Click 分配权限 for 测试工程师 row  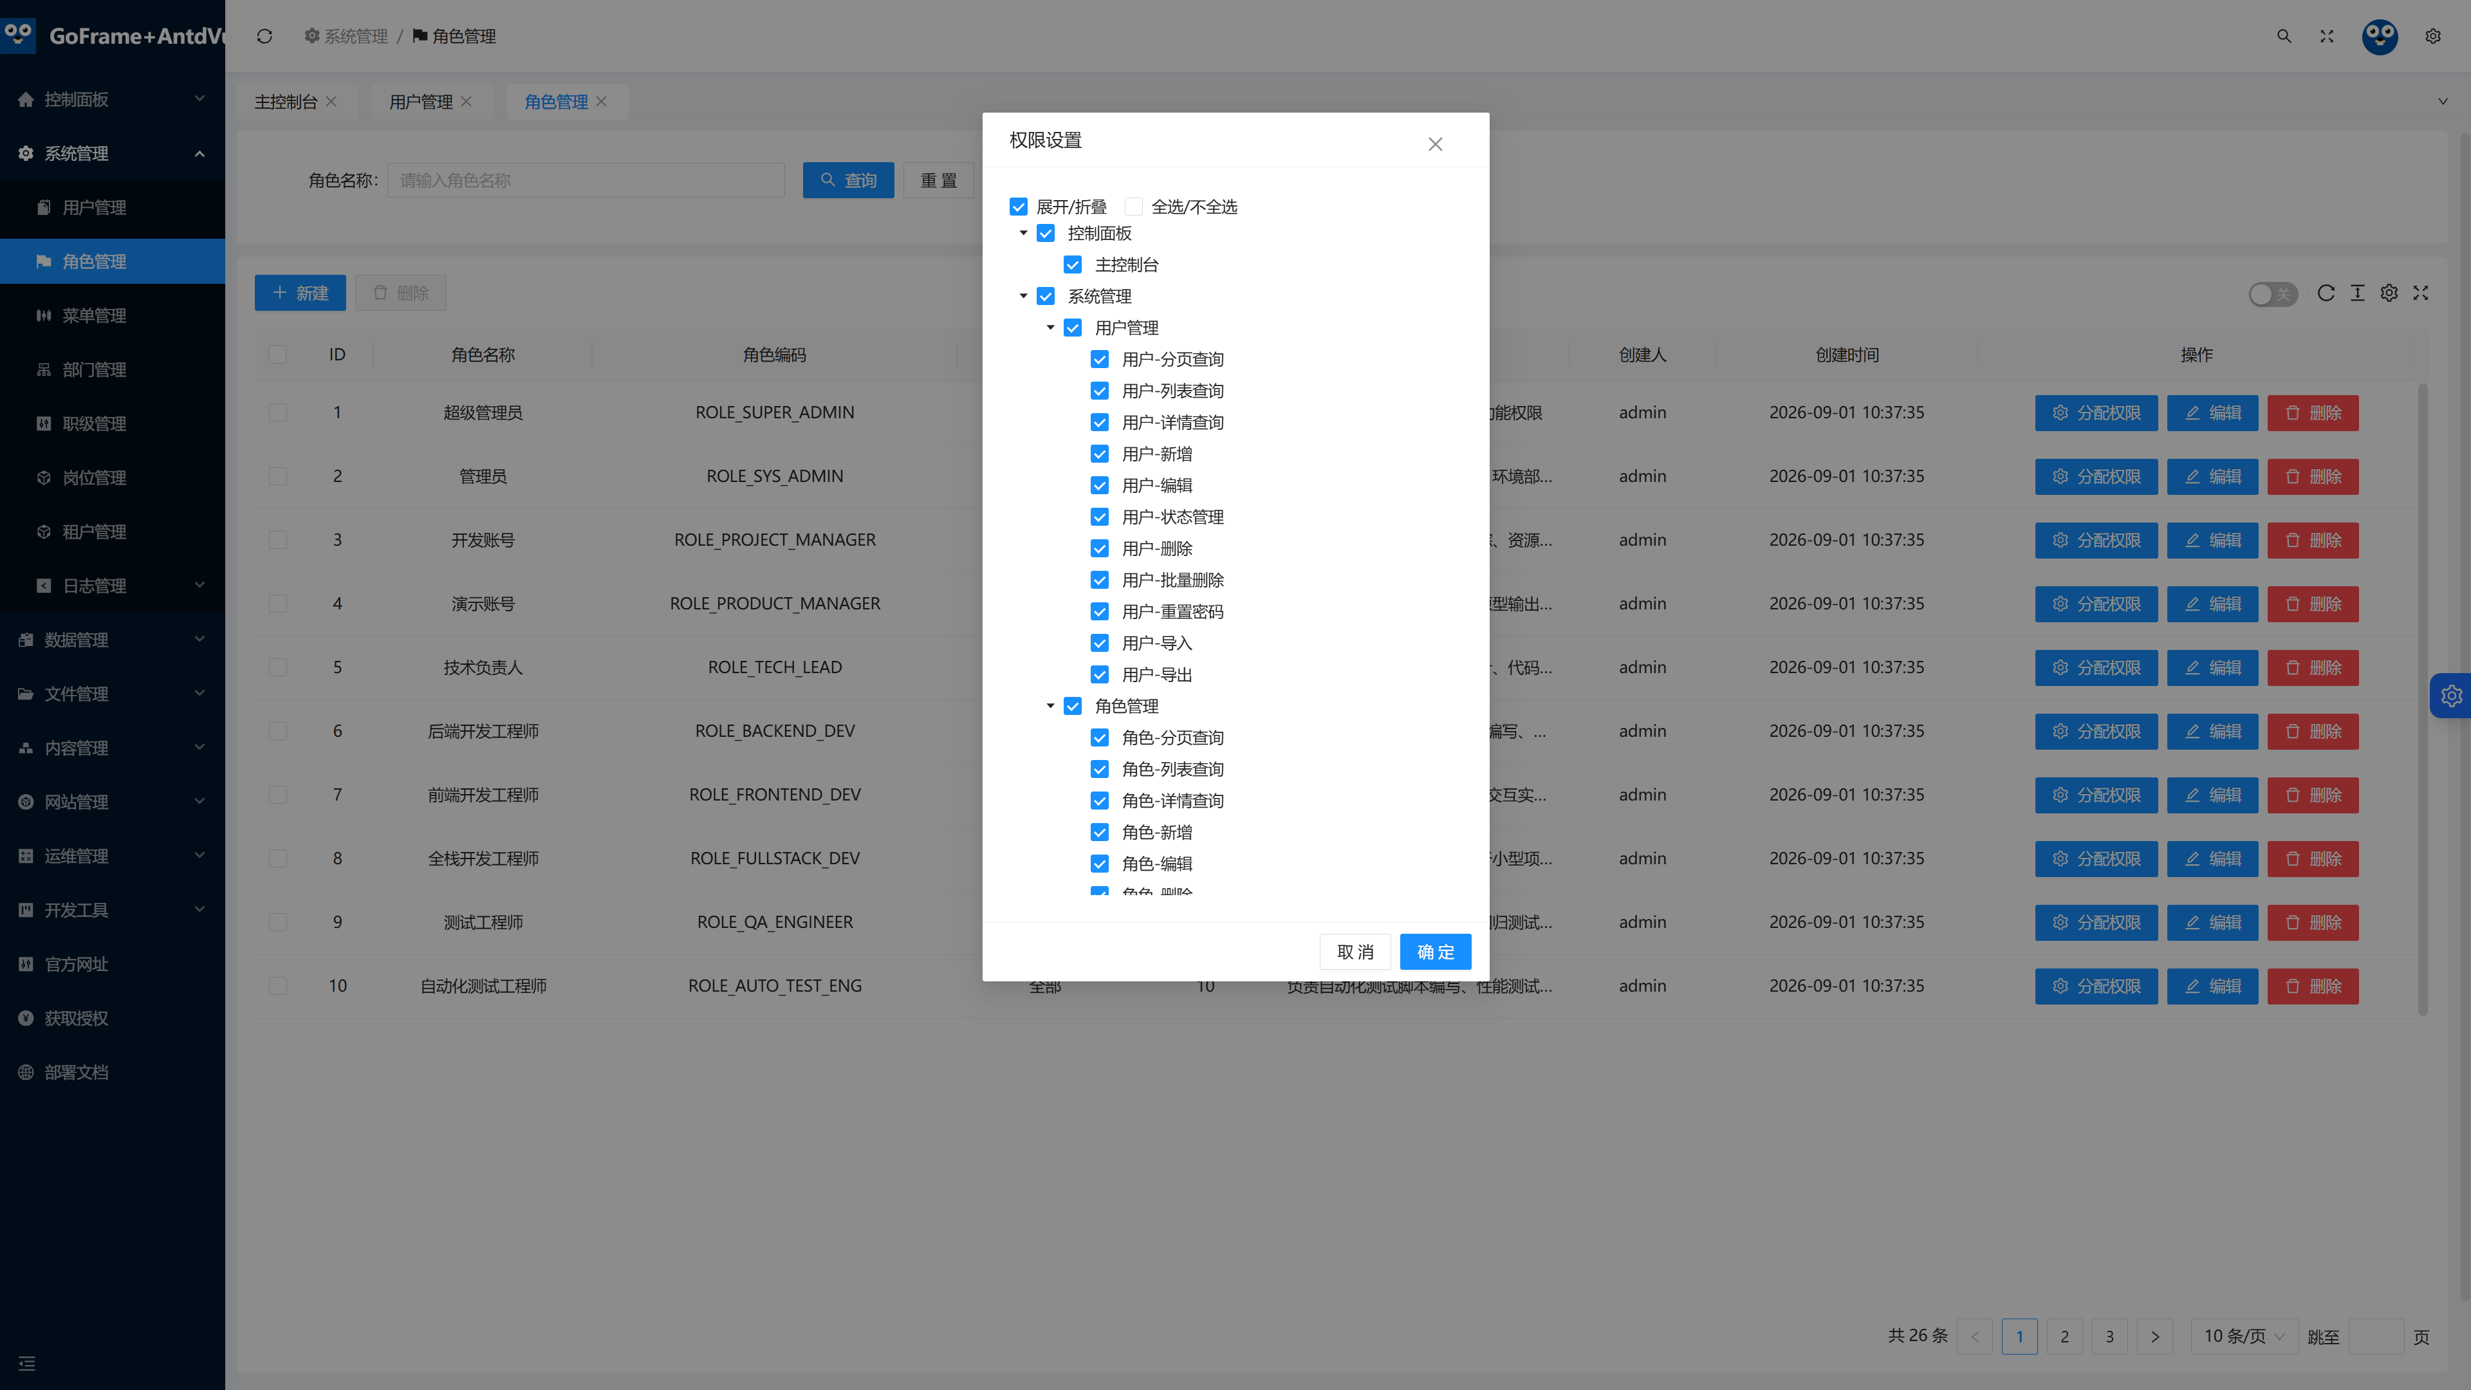[2096, 922]
